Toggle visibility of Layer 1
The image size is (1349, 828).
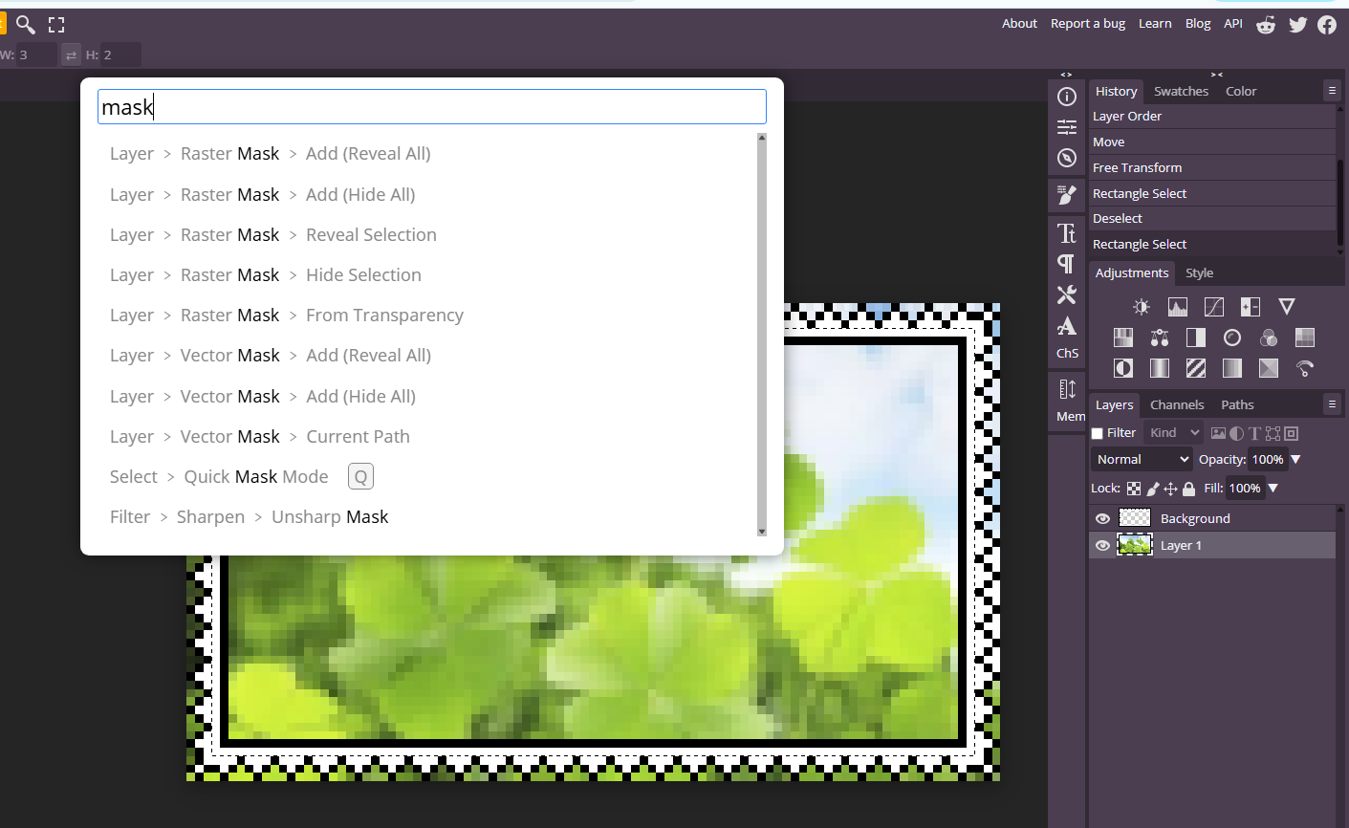1102,545
